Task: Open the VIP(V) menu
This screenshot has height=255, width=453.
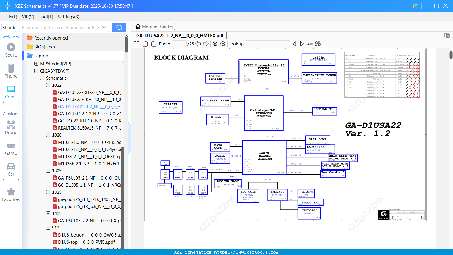Action: tap(28, 17)
